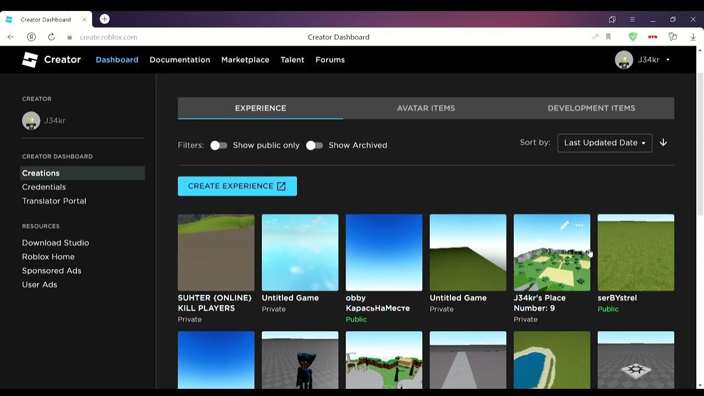The image size is (704, 396).
Task: Open the J34kr's Place Number: 9 thumbnail
Action: (552, 252)
